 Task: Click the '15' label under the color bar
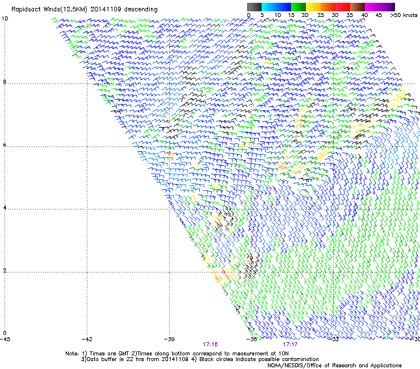tap(291, 15)
